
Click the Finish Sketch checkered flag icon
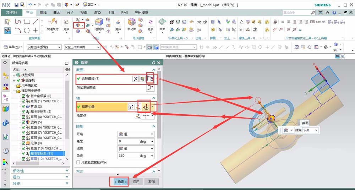7,30
